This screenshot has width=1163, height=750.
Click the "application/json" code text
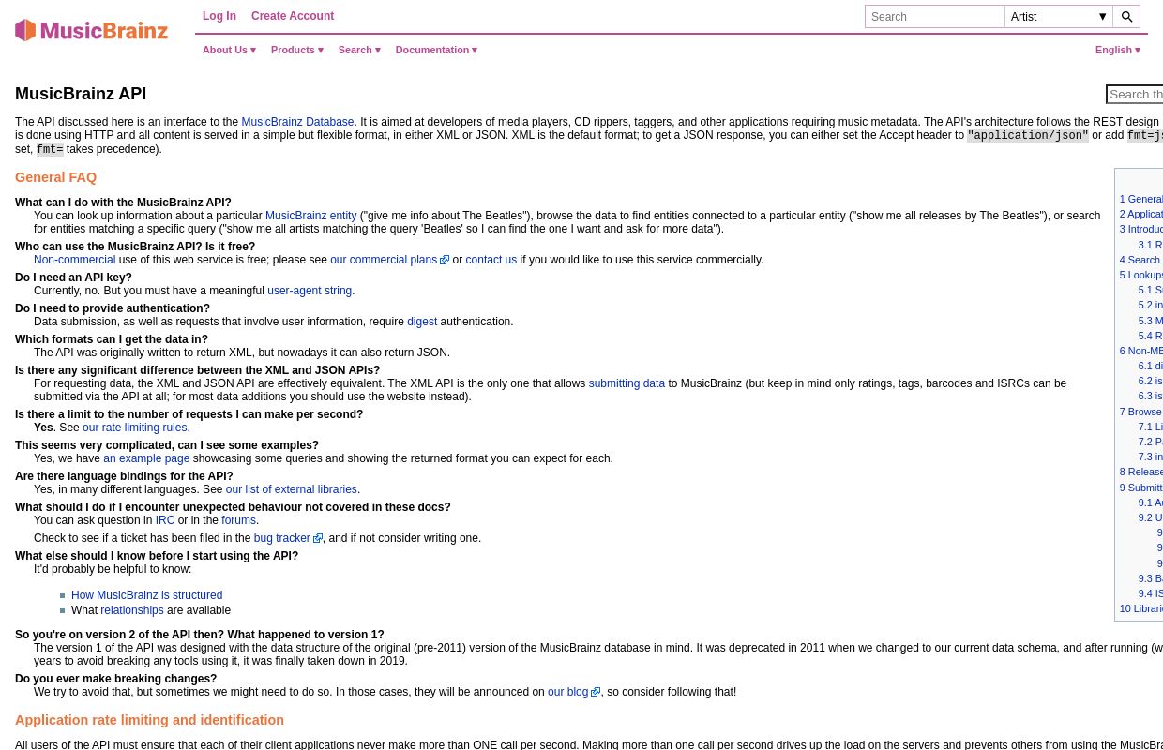(x=1028, y=136)
